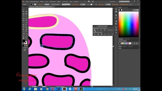Select the Eraser tool
The image size is (162, 91).
click(x=26, y=20)
